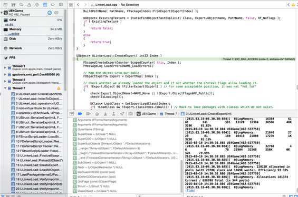This screenshot has width=298, height=197.
Task: Step out of the function
Action: (x=113, y=114)
